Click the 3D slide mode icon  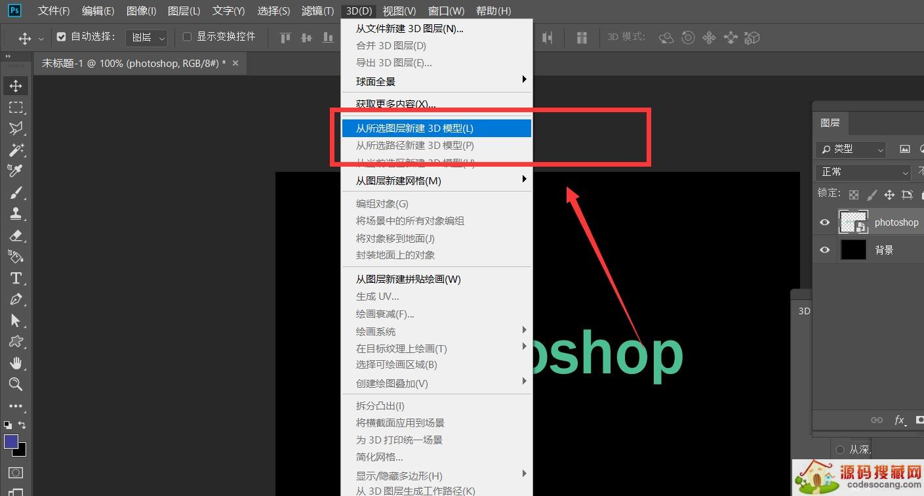731,37
